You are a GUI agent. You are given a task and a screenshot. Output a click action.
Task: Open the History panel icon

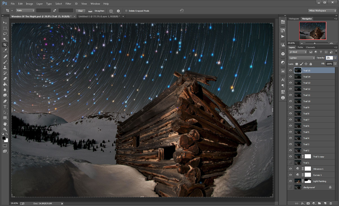283,30
